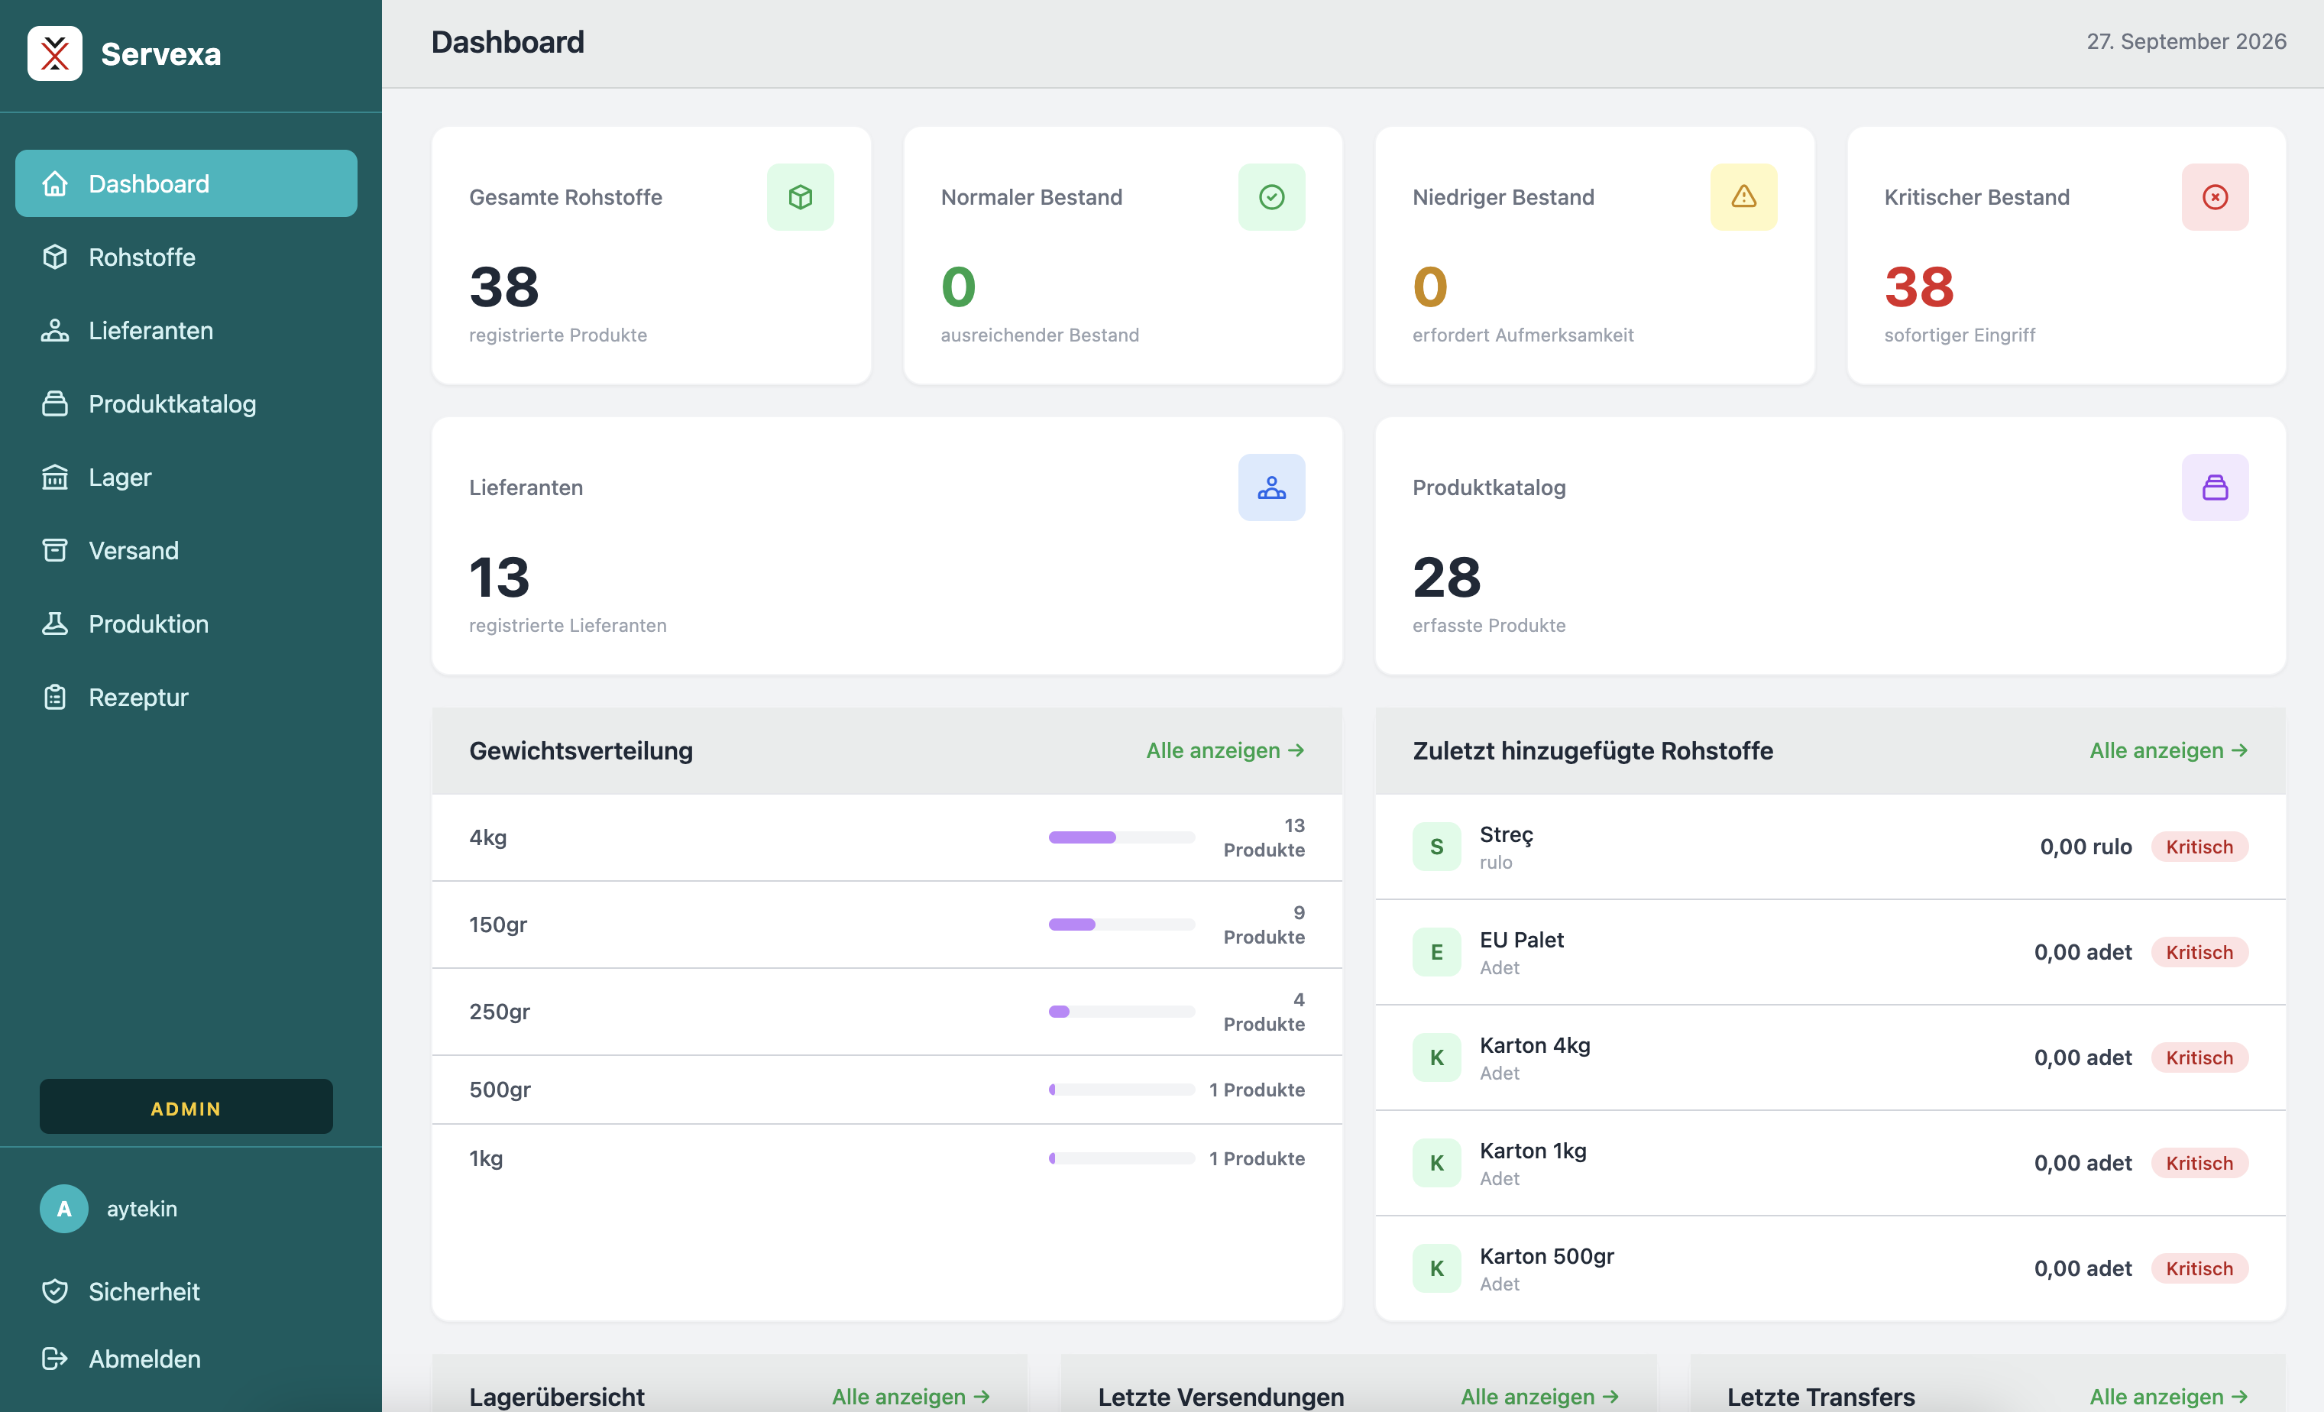This screenshot has width=2324, height=1412.
Task: Click the date '27. September 2026'
Action: pos(2186,41)
